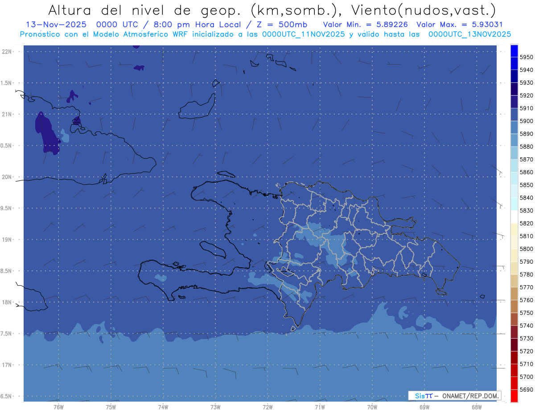Click the "0000UTC_13NOV2025" valid-until text
This screenshot has height=413, width=535.
[x=469, y=34]
